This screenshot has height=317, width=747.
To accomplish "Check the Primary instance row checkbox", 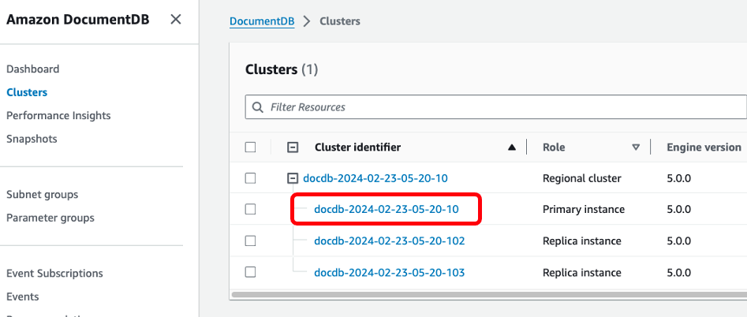I will (251, 210).
